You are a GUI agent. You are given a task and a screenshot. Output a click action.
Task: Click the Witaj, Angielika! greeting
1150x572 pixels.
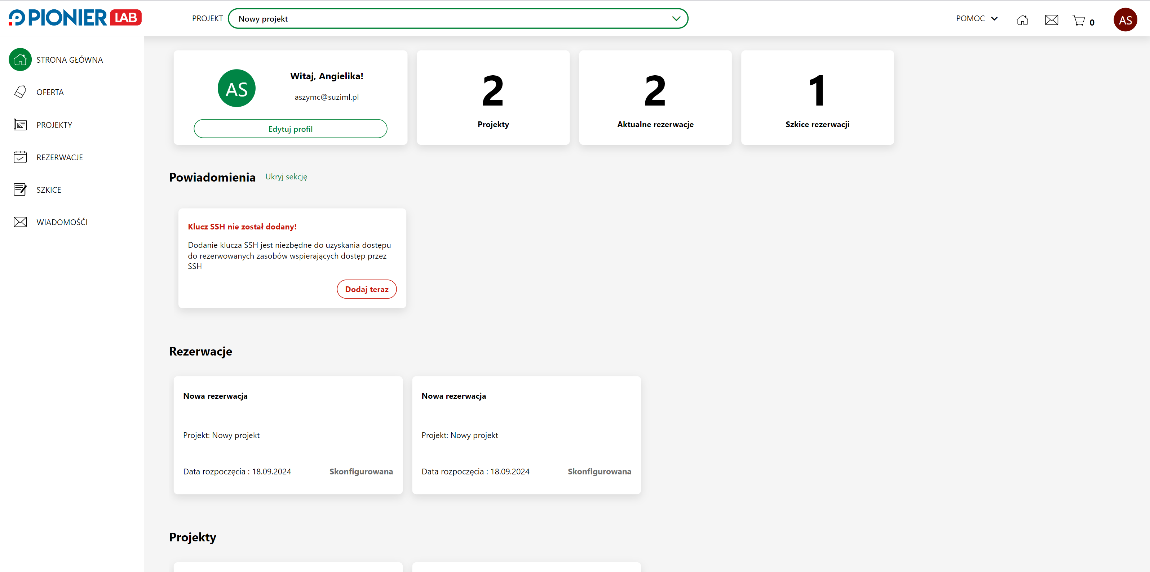point(326,76)
